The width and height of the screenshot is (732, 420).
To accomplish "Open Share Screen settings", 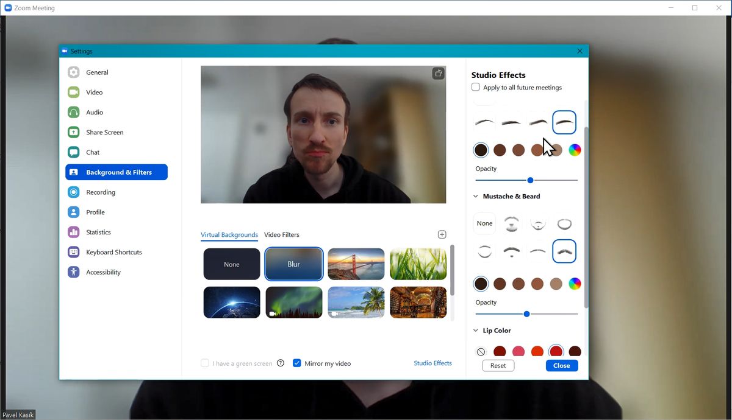I will click(116, 132).
